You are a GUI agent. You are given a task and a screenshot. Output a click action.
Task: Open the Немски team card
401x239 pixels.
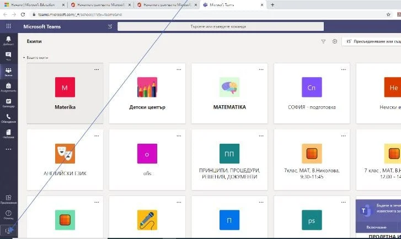(x=378, y=94)
